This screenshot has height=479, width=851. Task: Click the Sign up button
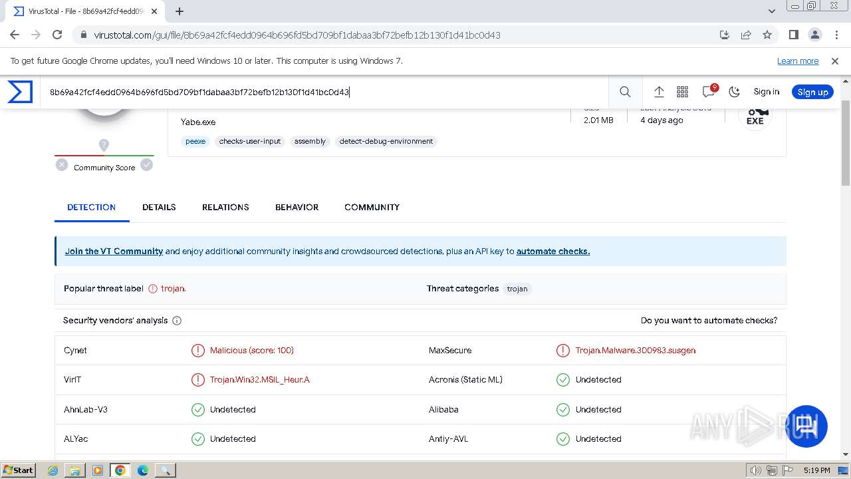812,92
